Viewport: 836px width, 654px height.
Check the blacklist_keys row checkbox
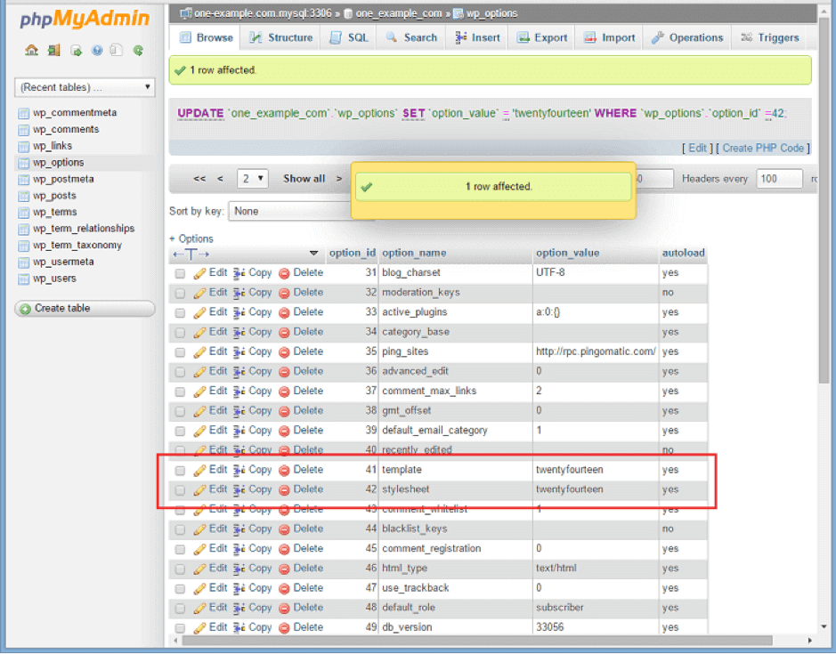pos(180,529)
